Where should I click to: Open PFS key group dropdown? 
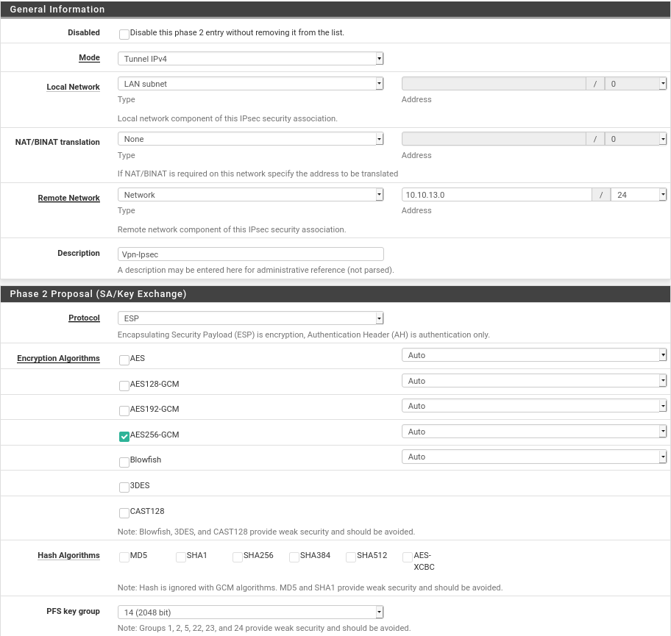click(250, 612)
